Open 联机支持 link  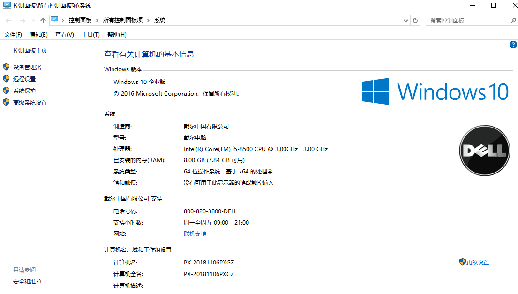tap(195, 234)
